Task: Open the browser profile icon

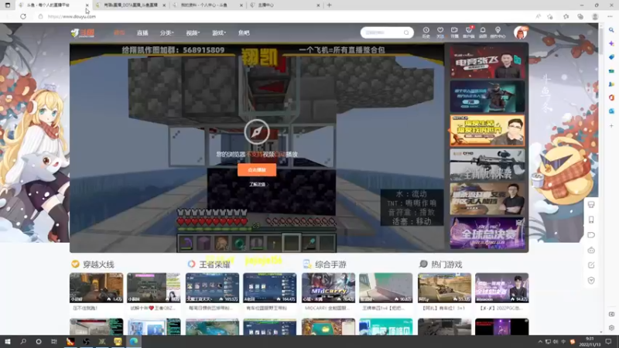Action: [x=595, y=16]
